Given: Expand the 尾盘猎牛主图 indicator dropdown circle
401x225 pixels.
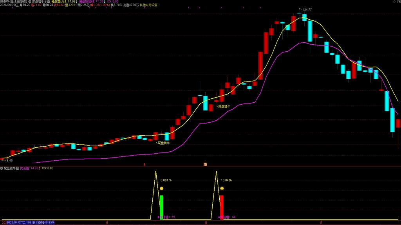Looking at the screenshot, I should tap(30, 2).
